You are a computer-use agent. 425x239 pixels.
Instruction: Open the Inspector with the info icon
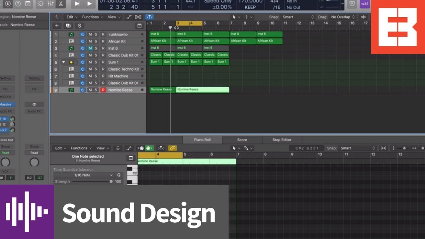(x=8, y=4)
